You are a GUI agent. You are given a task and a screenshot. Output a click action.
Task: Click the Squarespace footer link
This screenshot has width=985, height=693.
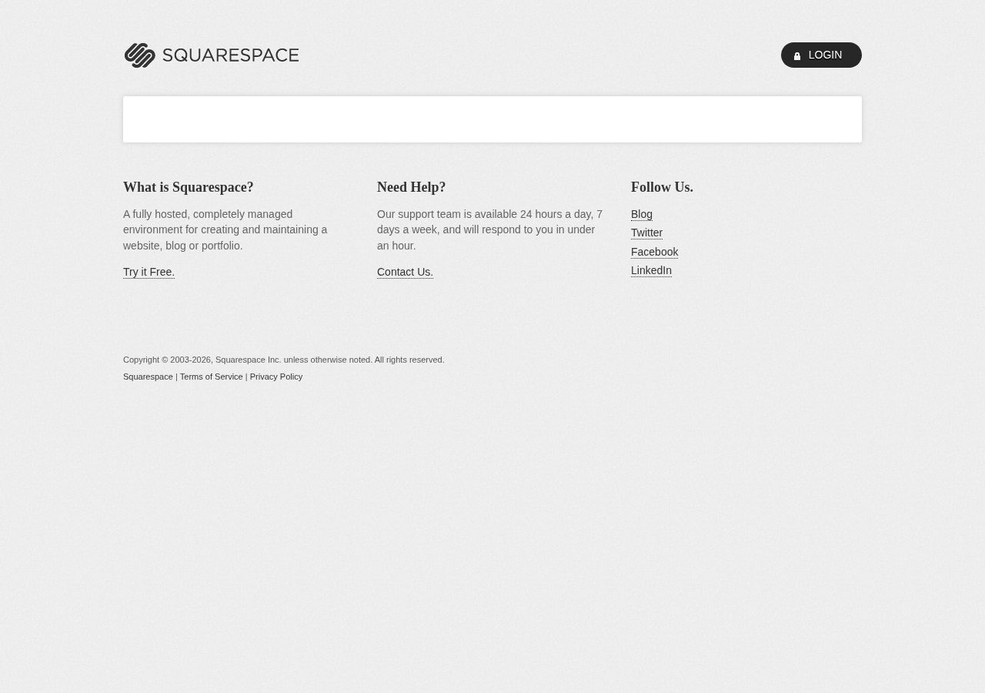pyautogui.click(x=148, y=377)
